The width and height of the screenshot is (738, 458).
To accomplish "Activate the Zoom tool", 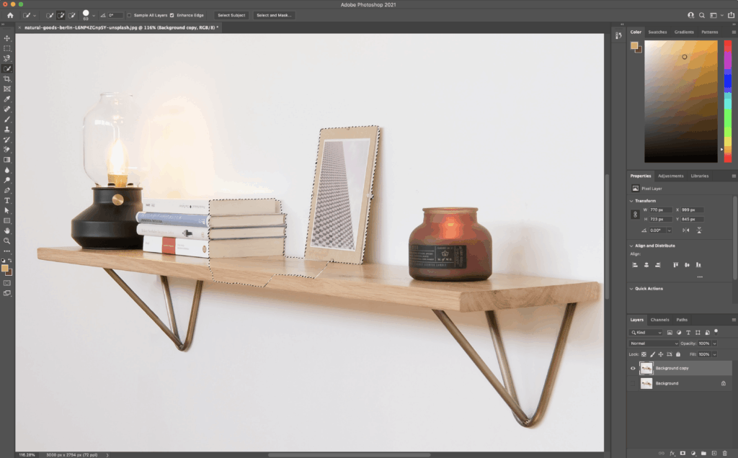I will point(7,241).
